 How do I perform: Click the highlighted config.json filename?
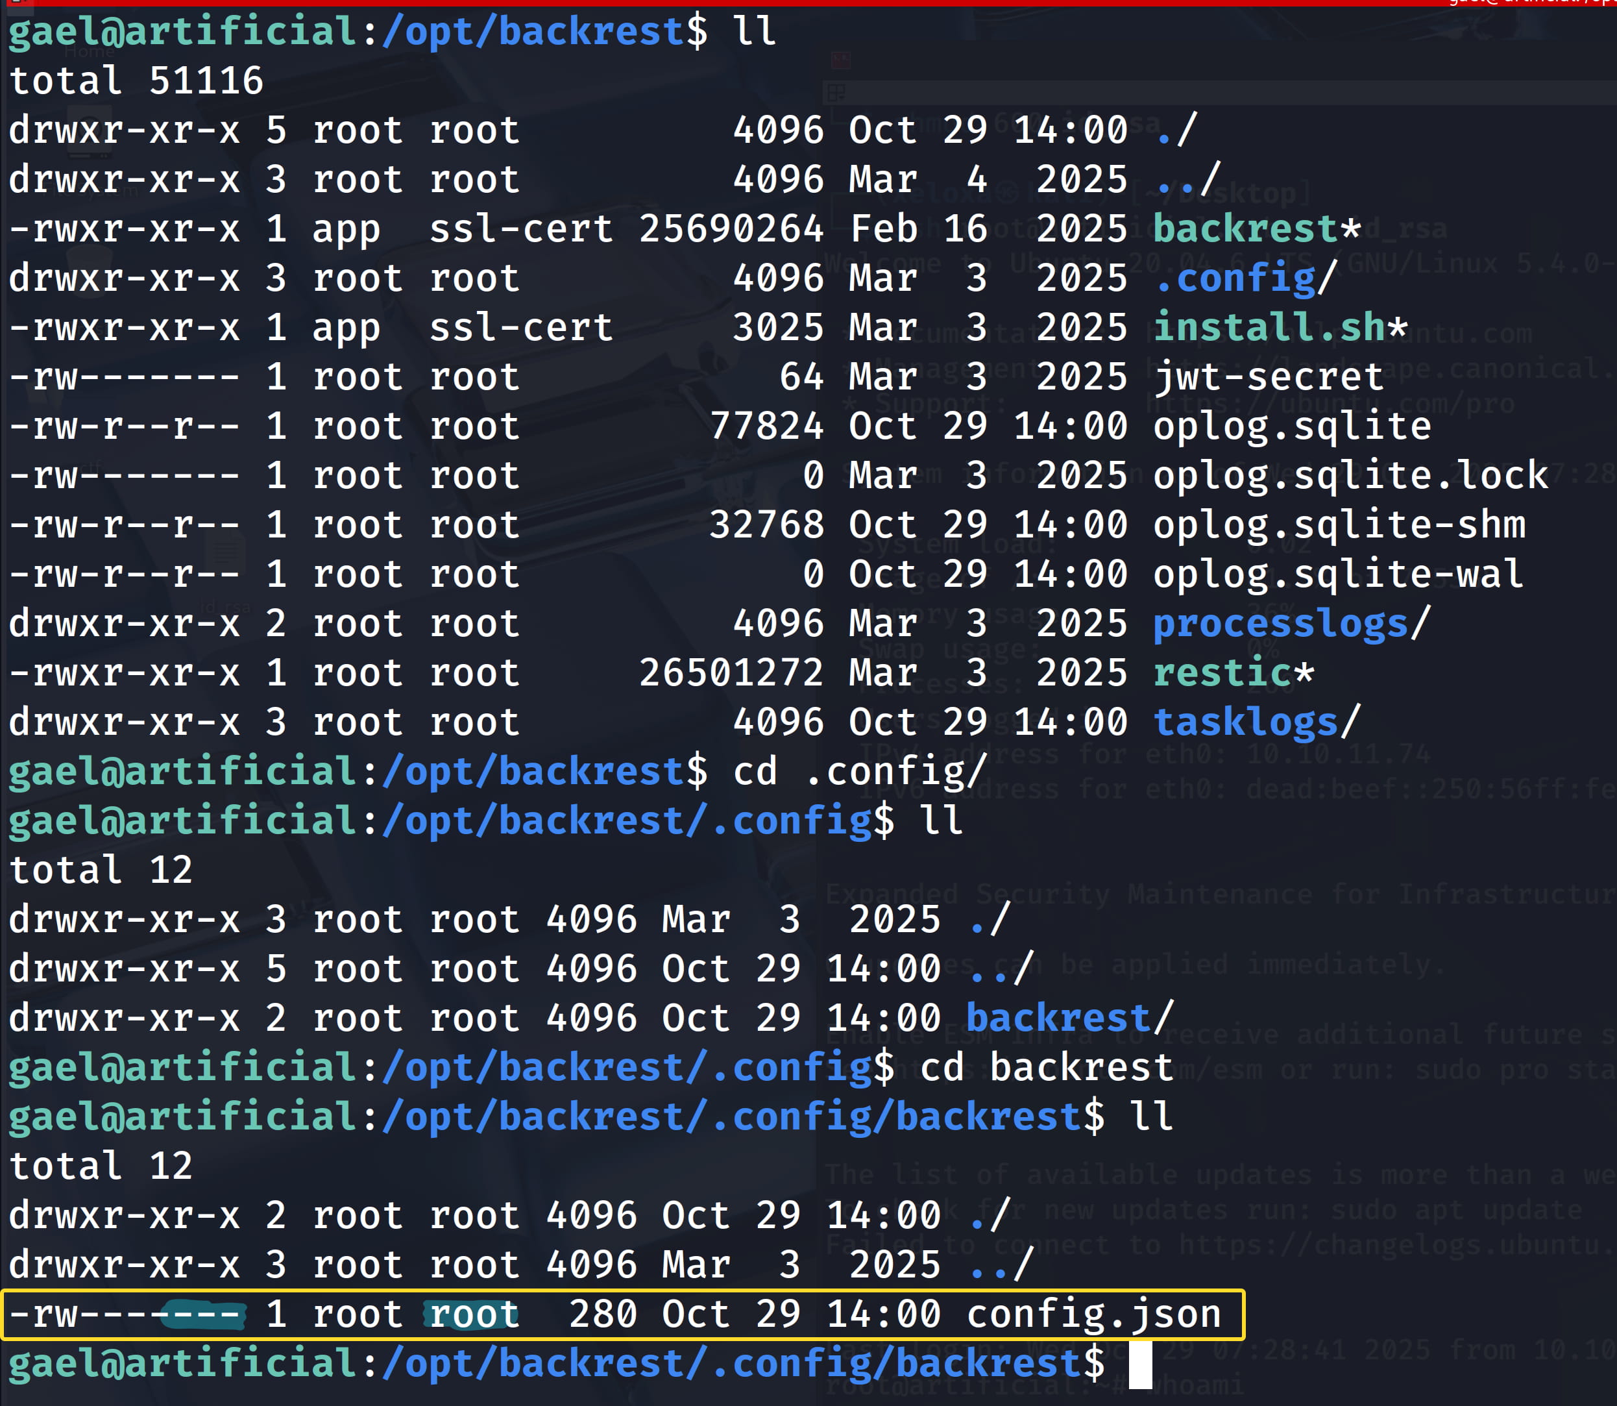[x=1093, y=1314]
